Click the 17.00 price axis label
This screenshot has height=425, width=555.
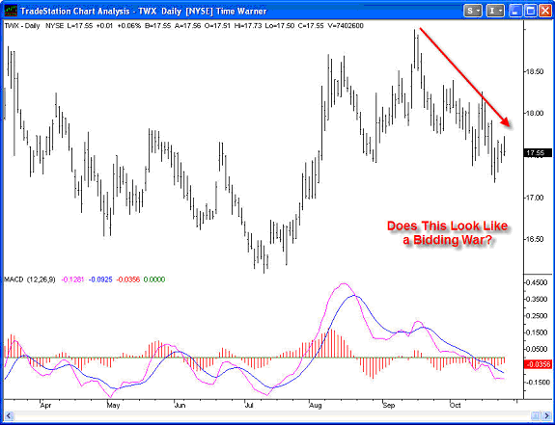click(535, 198)
